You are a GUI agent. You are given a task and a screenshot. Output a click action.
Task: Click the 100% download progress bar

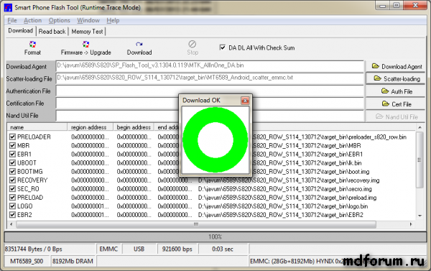click(x=215, y=236)
